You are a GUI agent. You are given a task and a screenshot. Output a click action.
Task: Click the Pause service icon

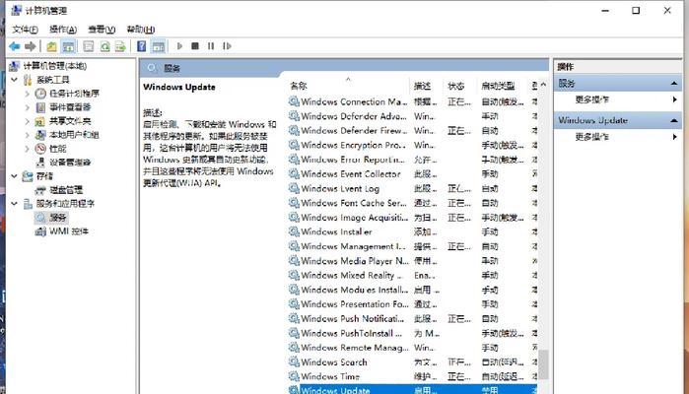(x=211, y=45)
